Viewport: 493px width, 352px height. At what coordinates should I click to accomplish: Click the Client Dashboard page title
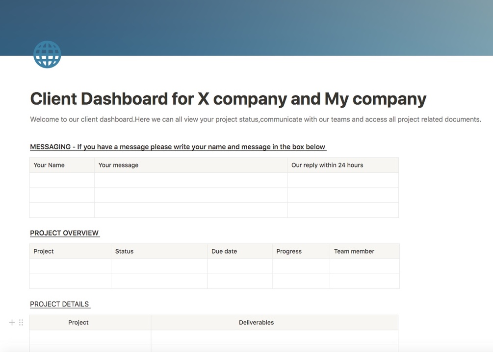click(x=228, y=99)
